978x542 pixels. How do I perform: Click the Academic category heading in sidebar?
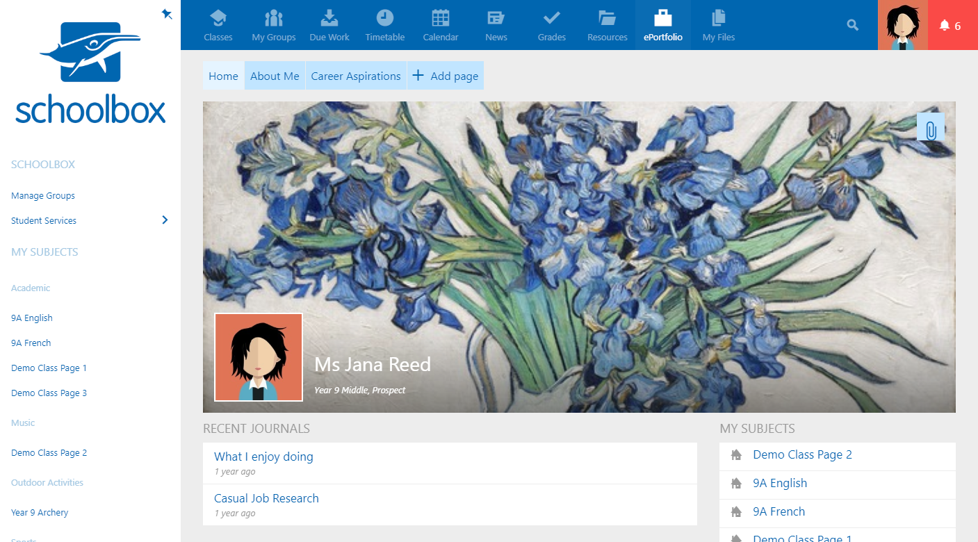tap(31, 288)
